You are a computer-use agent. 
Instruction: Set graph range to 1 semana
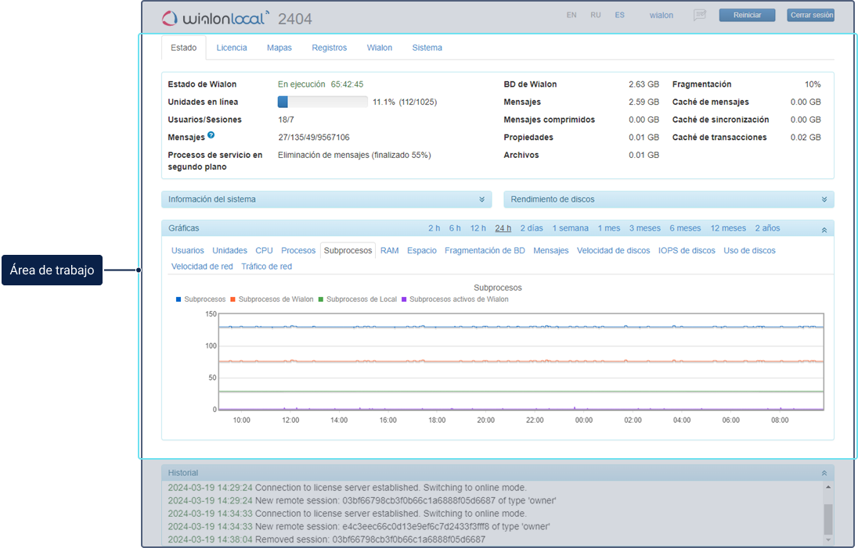(570, 228)
